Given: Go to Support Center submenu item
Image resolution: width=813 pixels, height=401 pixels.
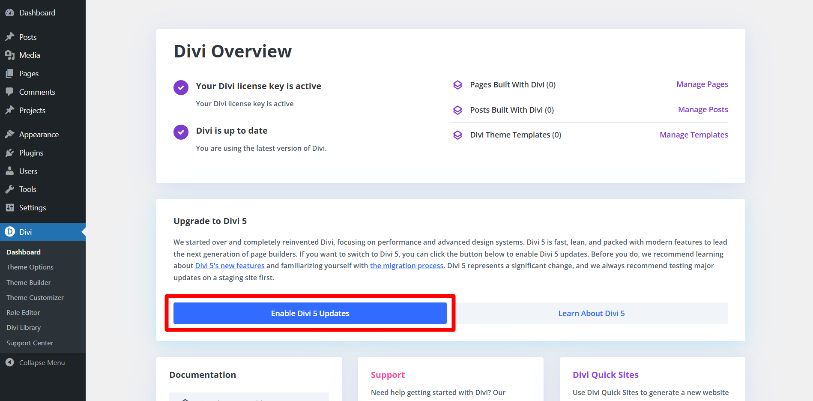Looking at the screenshot, I should click(x=30, y=343).
